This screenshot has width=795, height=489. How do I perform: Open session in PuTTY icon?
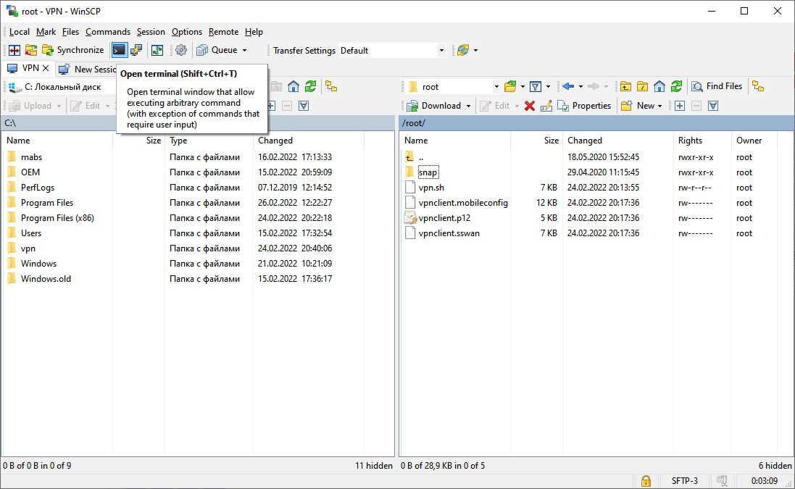(x=136, y=50)
